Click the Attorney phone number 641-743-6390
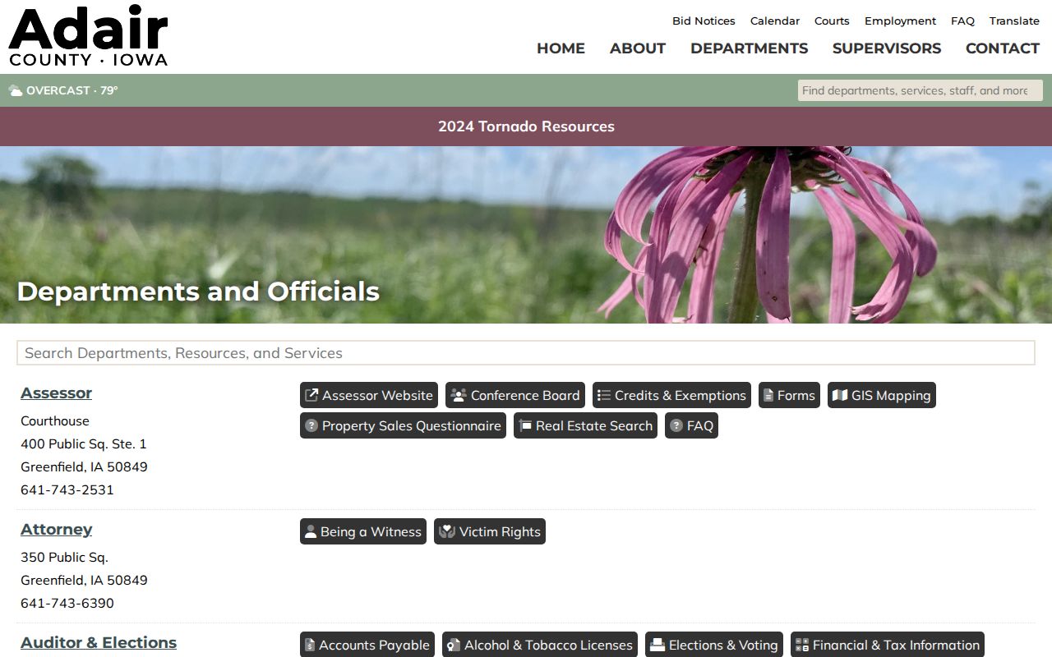 (67, 603)
